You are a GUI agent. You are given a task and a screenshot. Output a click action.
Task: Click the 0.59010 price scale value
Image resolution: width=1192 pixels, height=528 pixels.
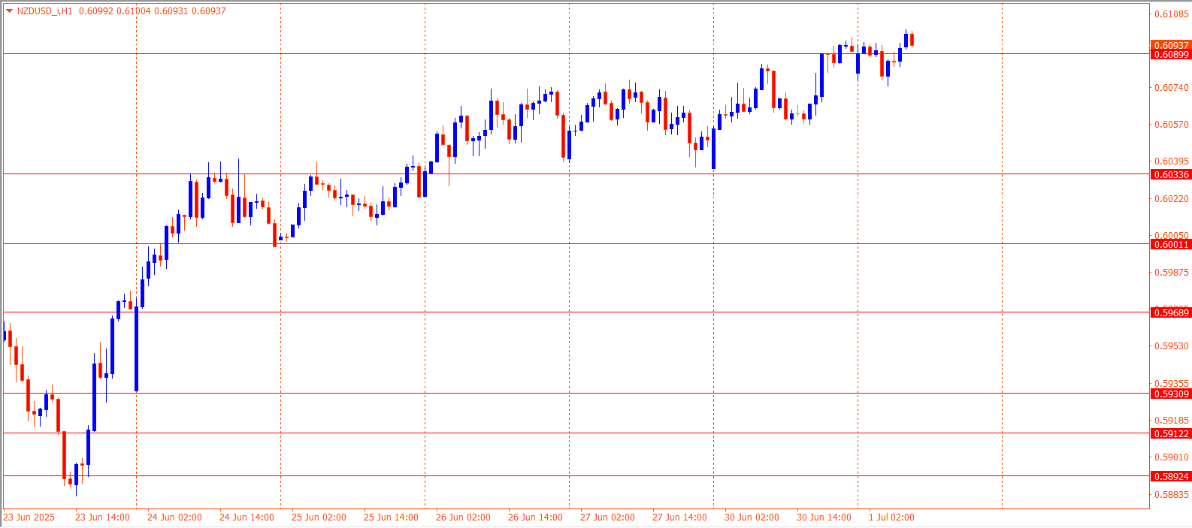point(1172,457)
